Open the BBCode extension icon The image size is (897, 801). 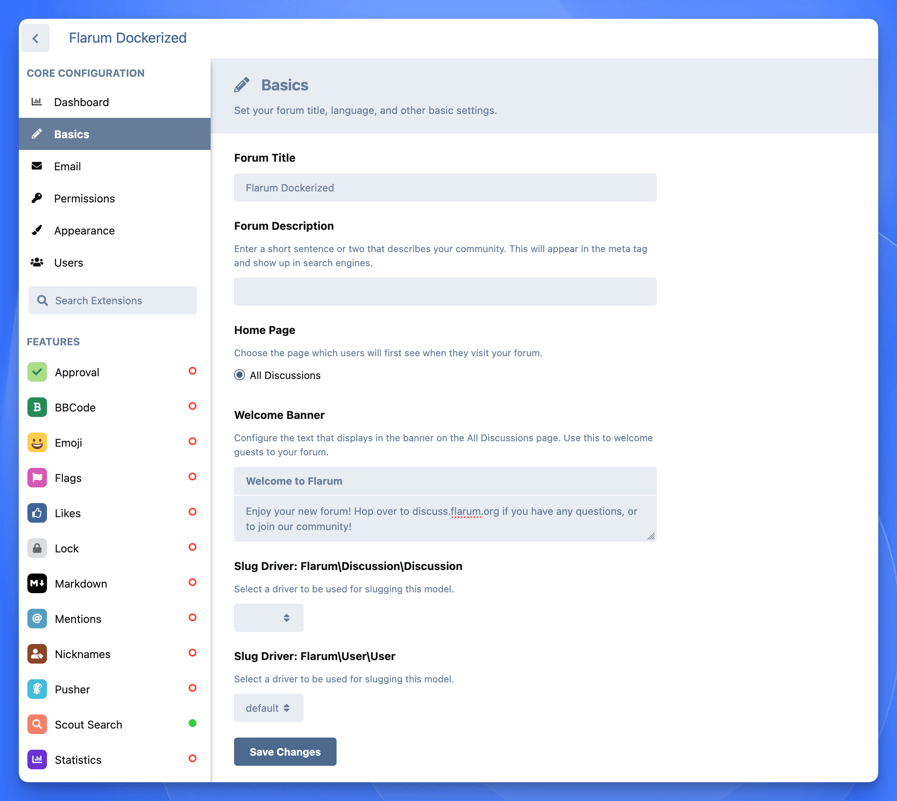pos(37,407)
